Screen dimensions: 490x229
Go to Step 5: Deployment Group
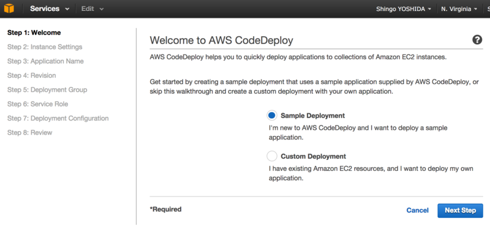[47, 90]
